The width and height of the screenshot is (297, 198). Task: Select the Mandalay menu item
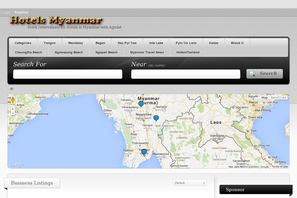tap(76, 43)
